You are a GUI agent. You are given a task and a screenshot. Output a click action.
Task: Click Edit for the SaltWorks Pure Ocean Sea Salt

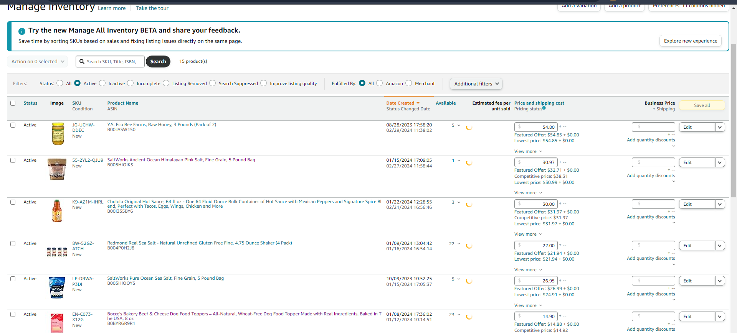pyautogui.click(x=697, y=281)
